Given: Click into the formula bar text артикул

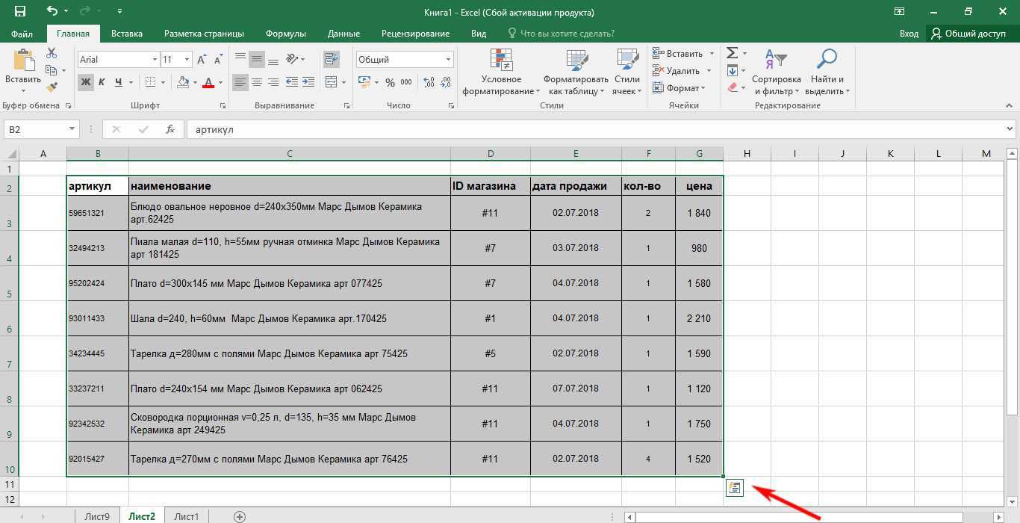Looking at the screenshot, I should coord(215,129).
